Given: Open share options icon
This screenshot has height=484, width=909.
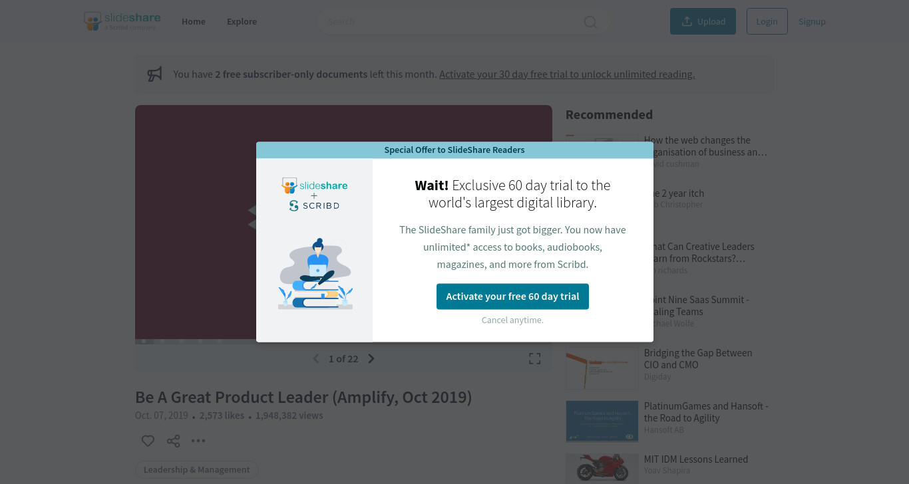Looking at the screenshot, I should pyautogui.click(x=173, y=441).
